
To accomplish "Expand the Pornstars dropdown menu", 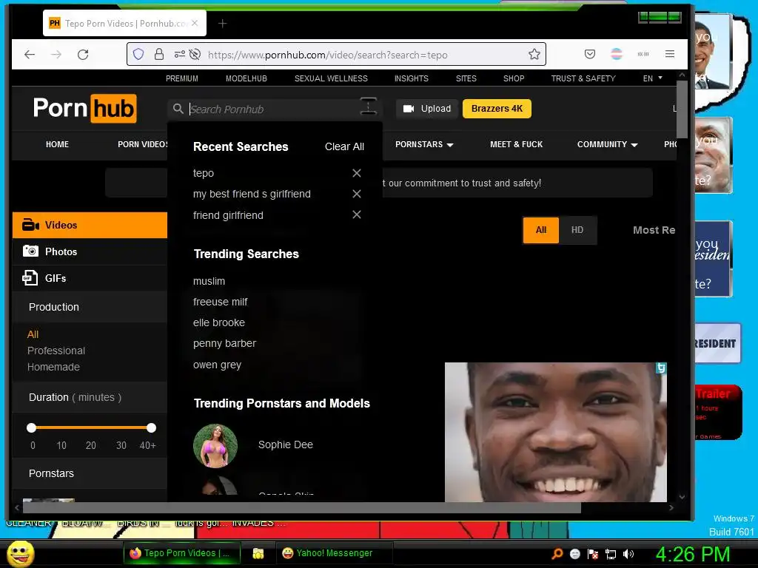I will 424,144.
